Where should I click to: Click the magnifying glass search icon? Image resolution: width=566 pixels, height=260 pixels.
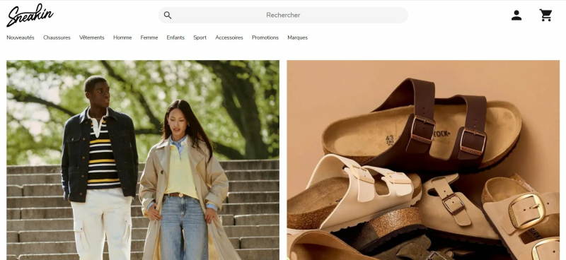coord(168,15)
